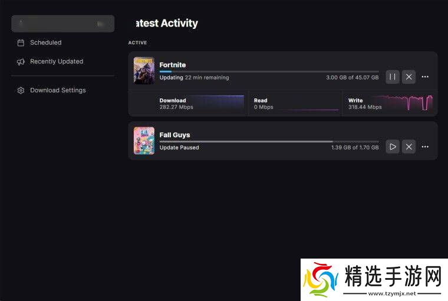Cancel the Fall Guys update

pyautogui.click(x=409, y=147)
